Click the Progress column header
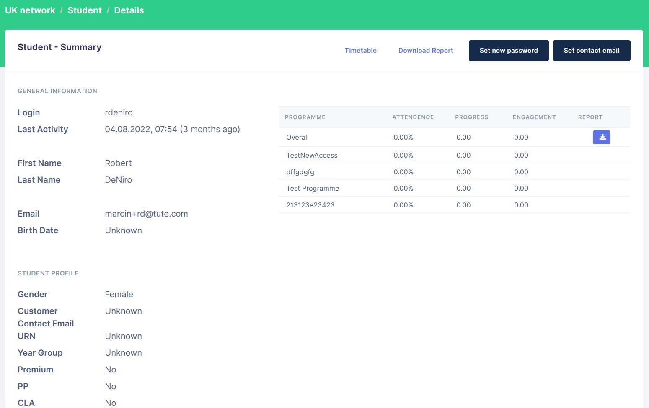This screenshot has width=649, height=408. coord(471,117)
